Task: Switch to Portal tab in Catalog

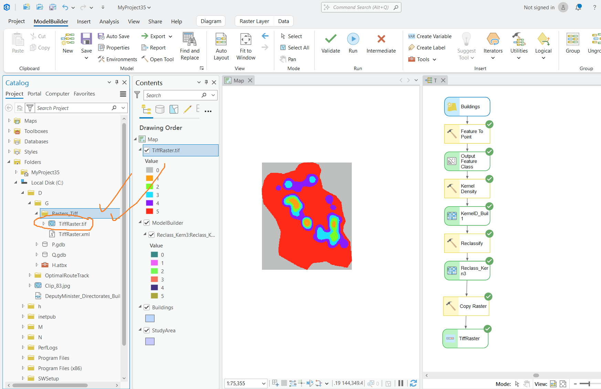Action: (x=34, y=94)
